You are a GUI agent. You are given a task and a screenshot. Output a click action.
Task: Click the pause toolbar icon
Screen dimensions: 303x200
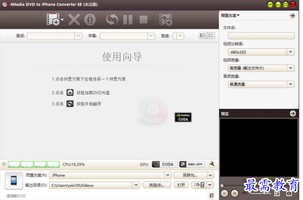[x=128, y=19]
